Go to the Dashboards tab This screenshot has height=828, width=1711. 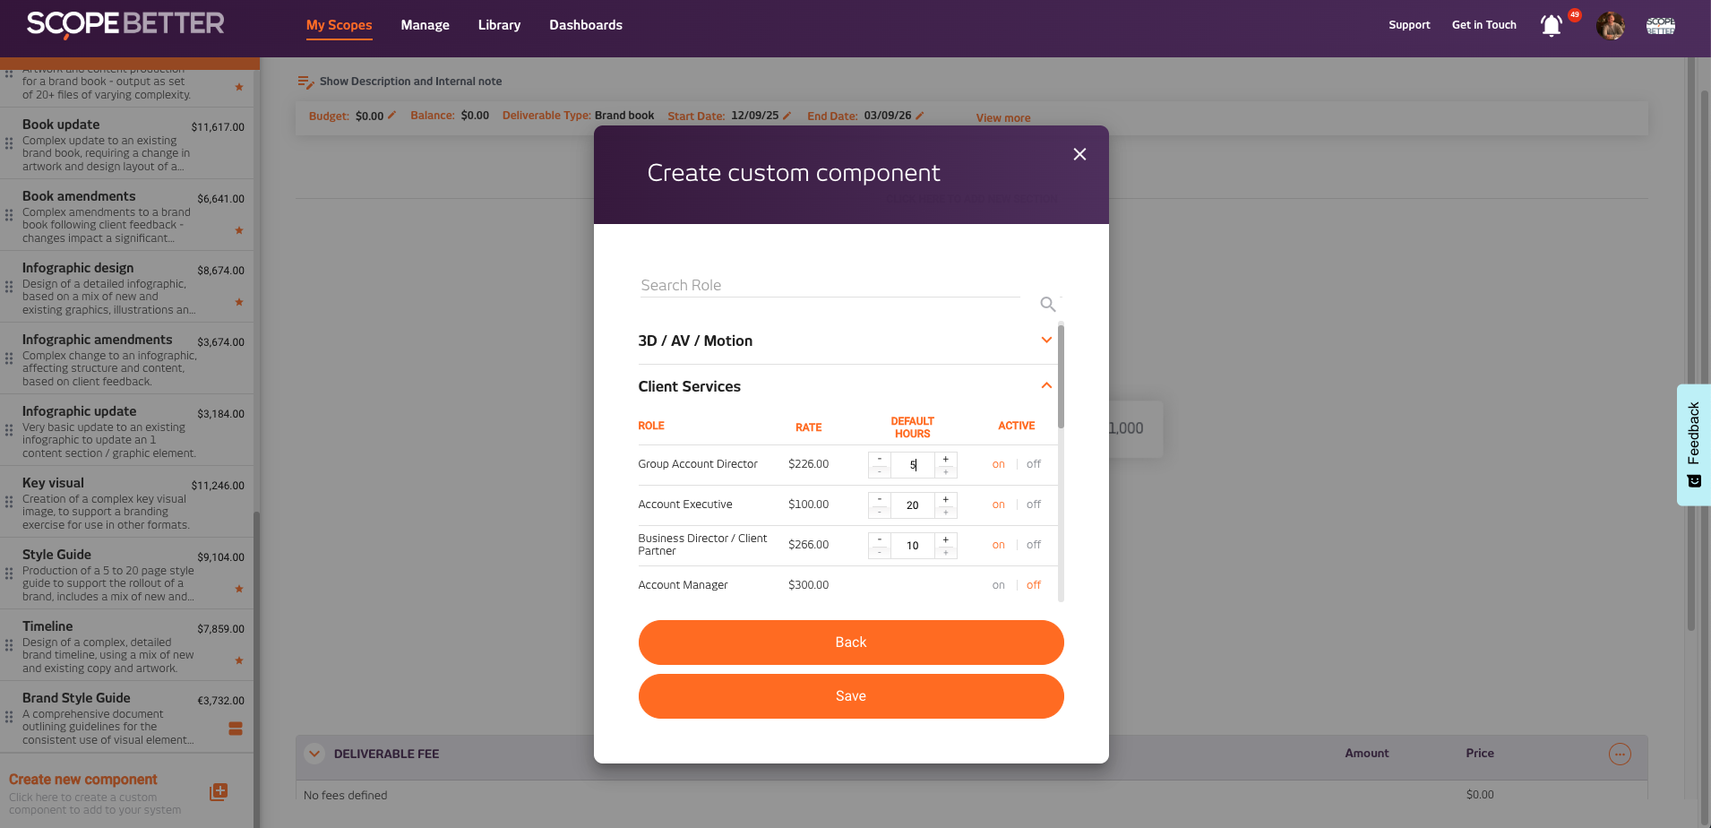point(585,25)
